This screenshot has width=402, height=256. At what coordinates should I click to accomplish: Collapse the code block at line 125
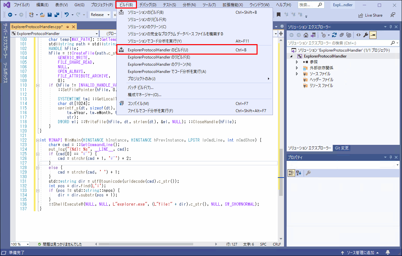point(38,154)
